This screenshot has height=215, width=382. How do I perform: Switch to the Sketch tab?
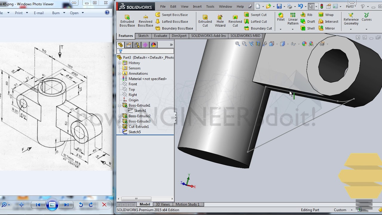[x=143, y=36]
